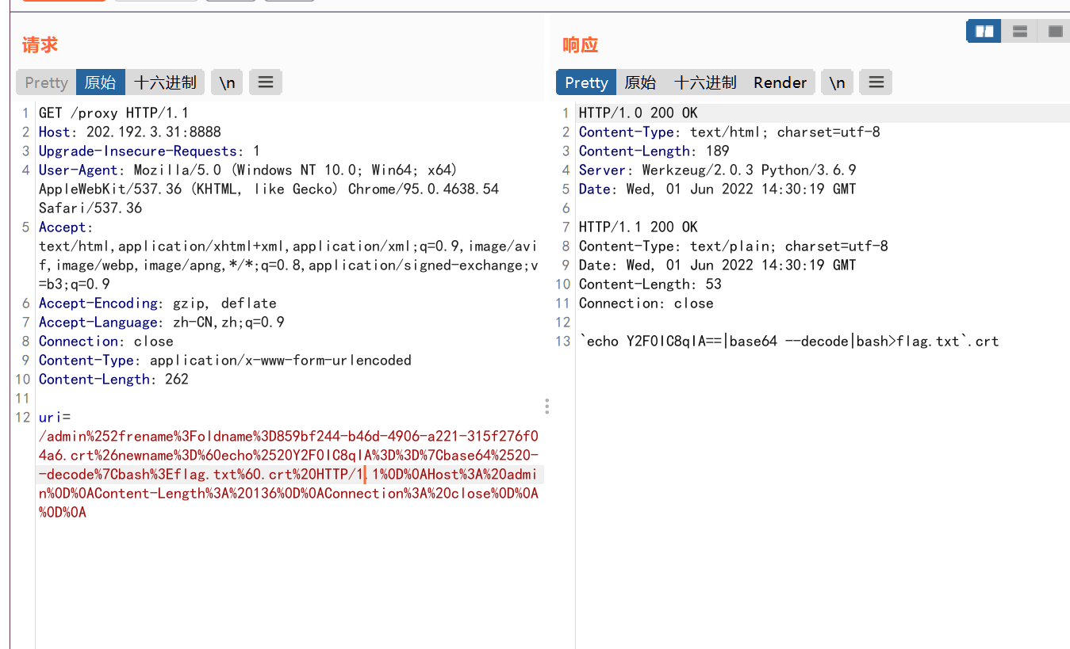Click the 'HTTP/1.1 200 OK' inner status line
The height and width of the screenshot is (649, 1070).
point(639,227)
